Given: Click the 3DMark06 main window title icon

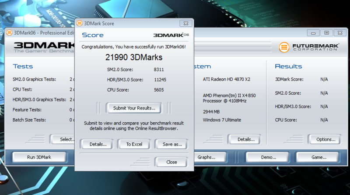Looking at the screenshot, I should 9,32.
